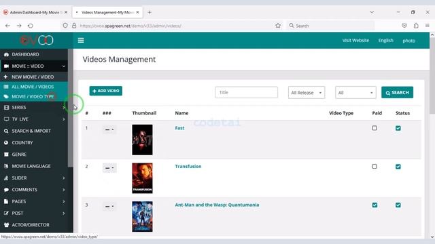Open the All filter dropdown

(x=355, y=93)
